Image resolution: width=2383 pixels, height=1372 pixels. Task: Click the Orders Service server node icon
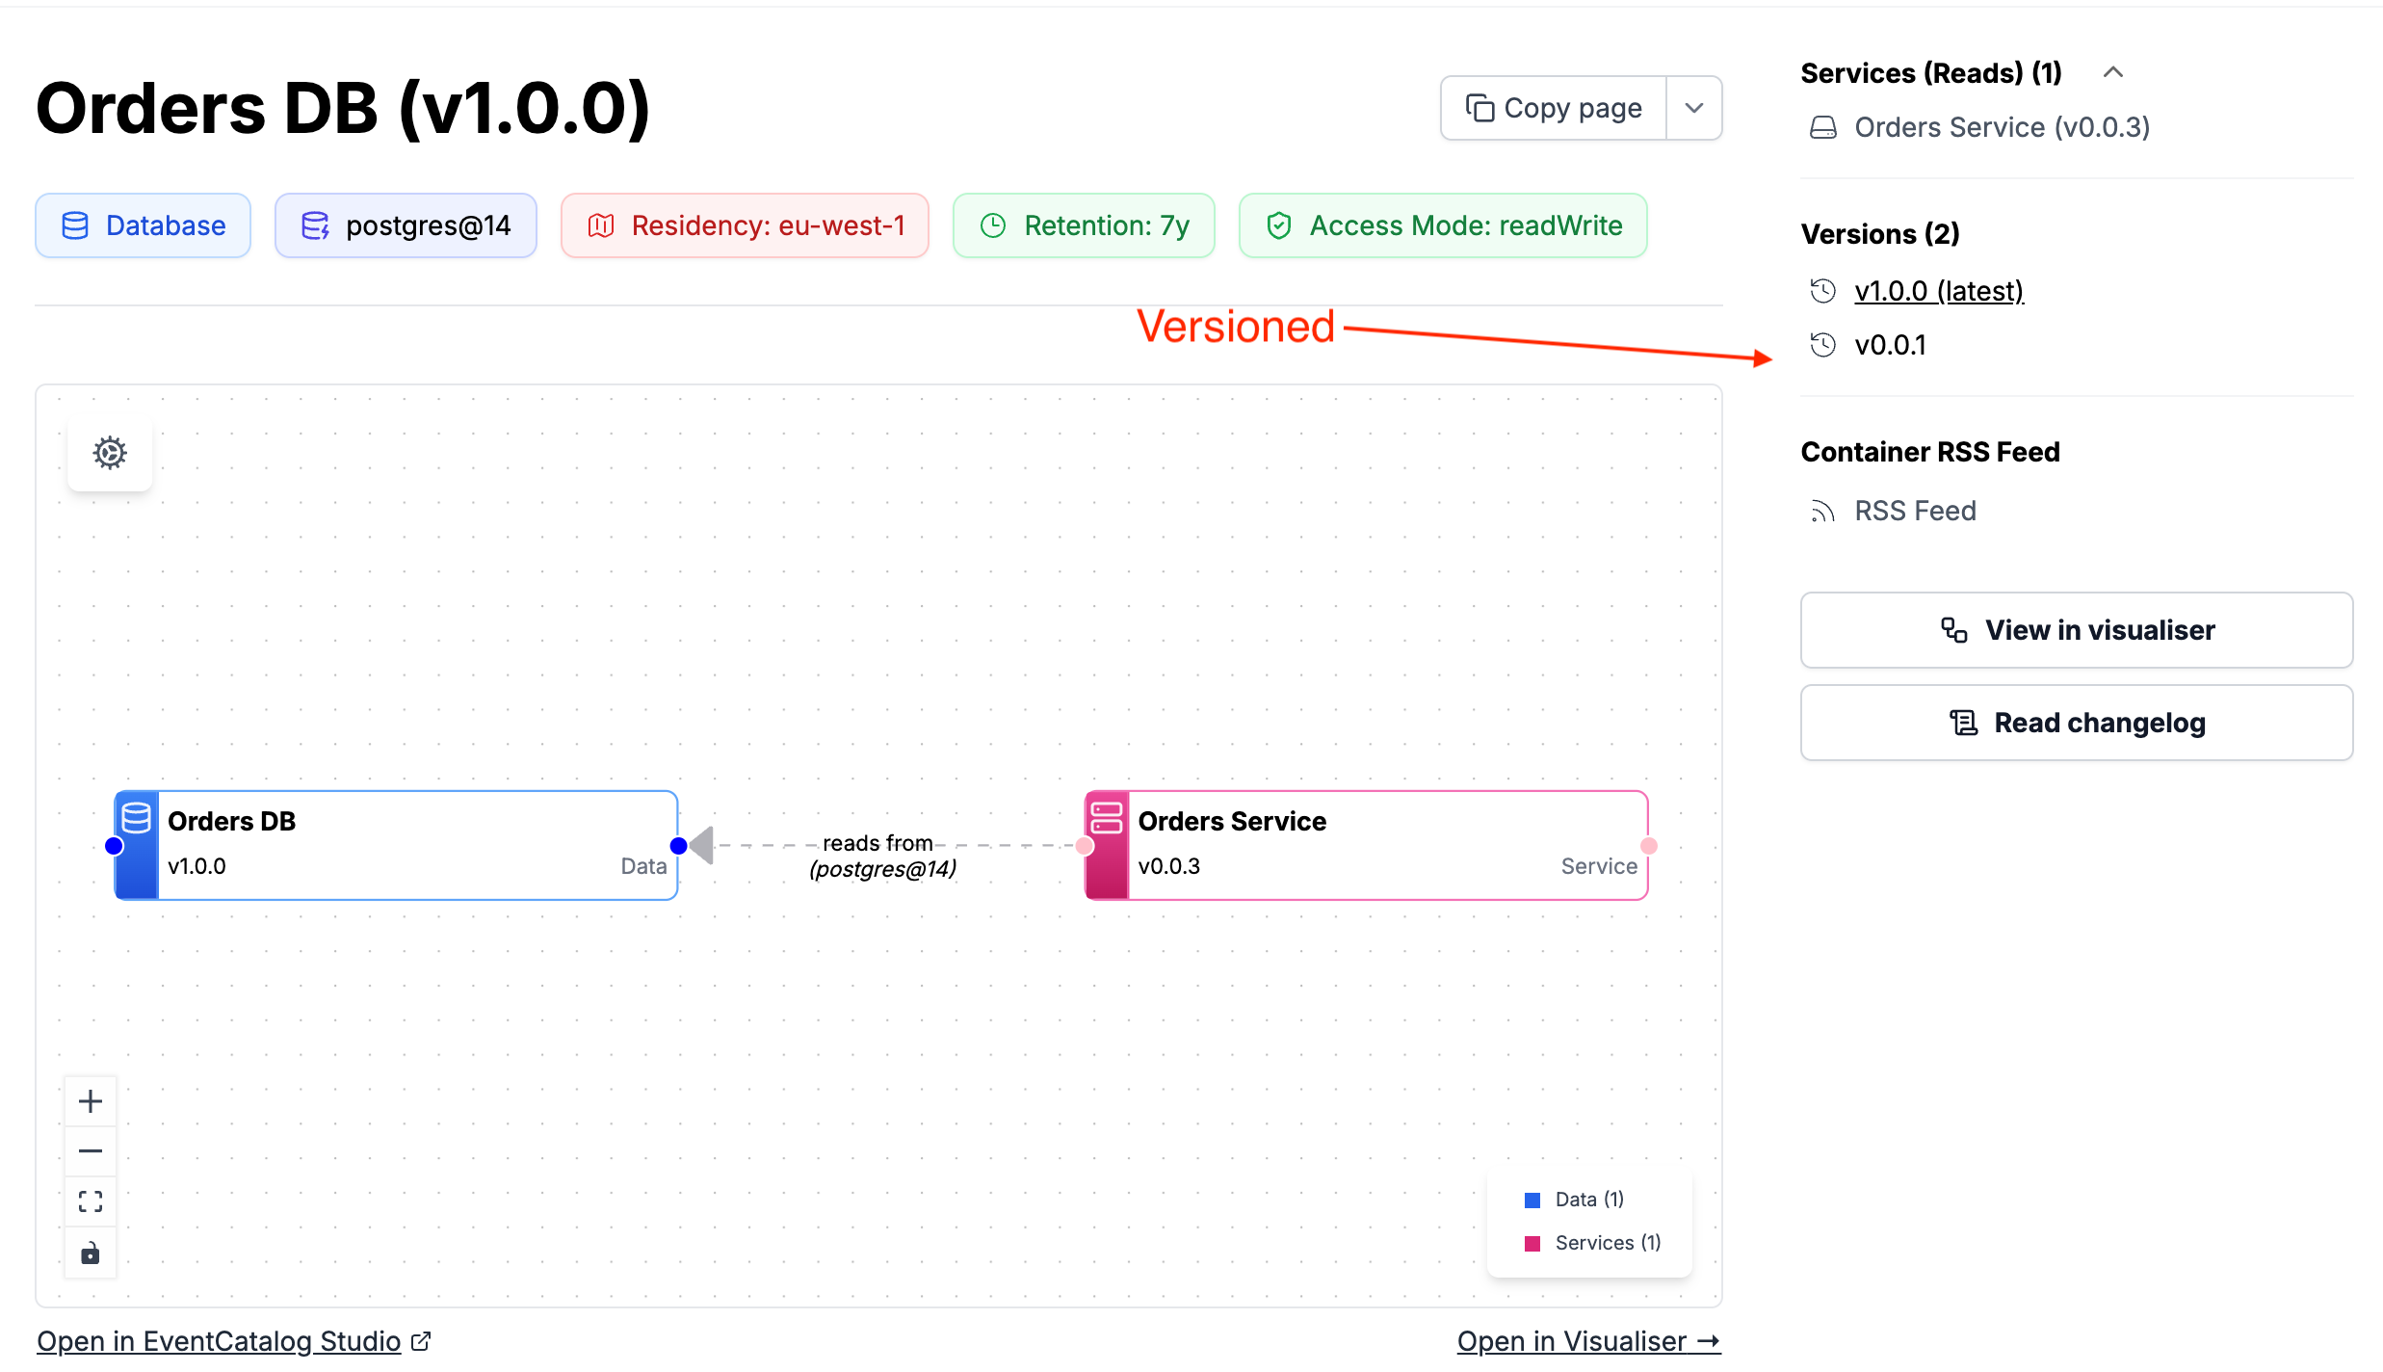1107,818
